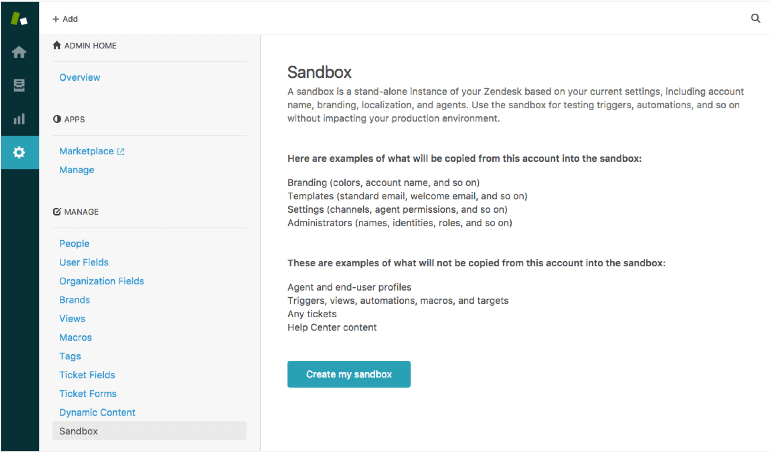The width and height of the screenshot is (770, 452).
Task: Open the Macros page
Action: [75, 338]
